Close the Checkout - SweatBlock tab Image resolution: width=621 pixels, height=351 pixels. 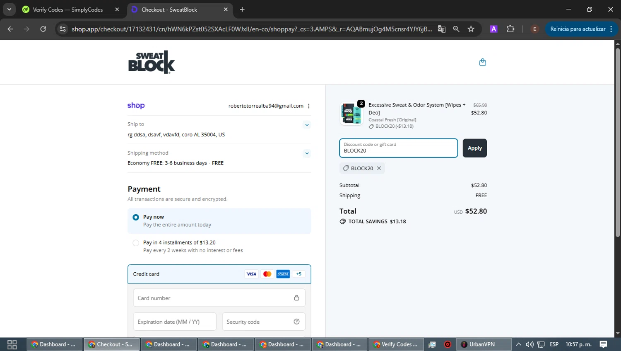click(226, 10)
